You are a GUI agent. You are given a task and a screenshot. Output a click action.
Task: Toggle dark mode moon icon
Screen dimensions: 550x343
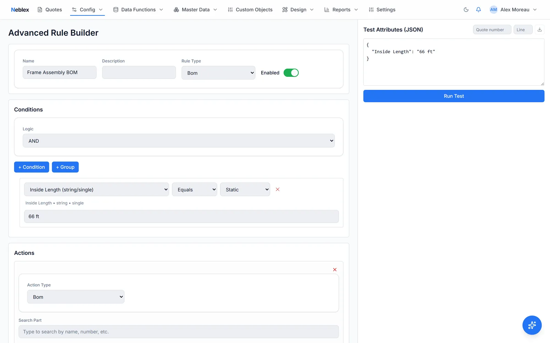(x=466, y=10)
